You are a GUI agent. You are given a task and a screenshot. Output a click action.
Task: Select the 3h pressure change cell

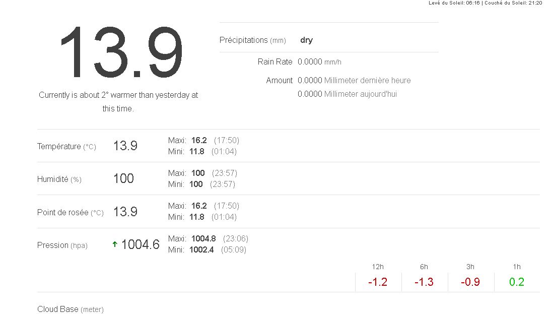coord(470,282)
